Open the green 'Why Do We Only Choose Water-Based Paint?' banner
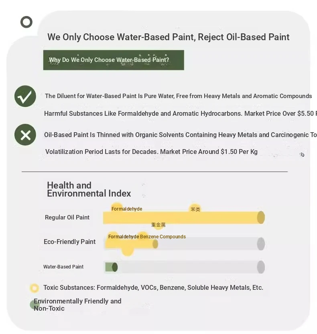The image size is (317, 334). pos(114,60)
